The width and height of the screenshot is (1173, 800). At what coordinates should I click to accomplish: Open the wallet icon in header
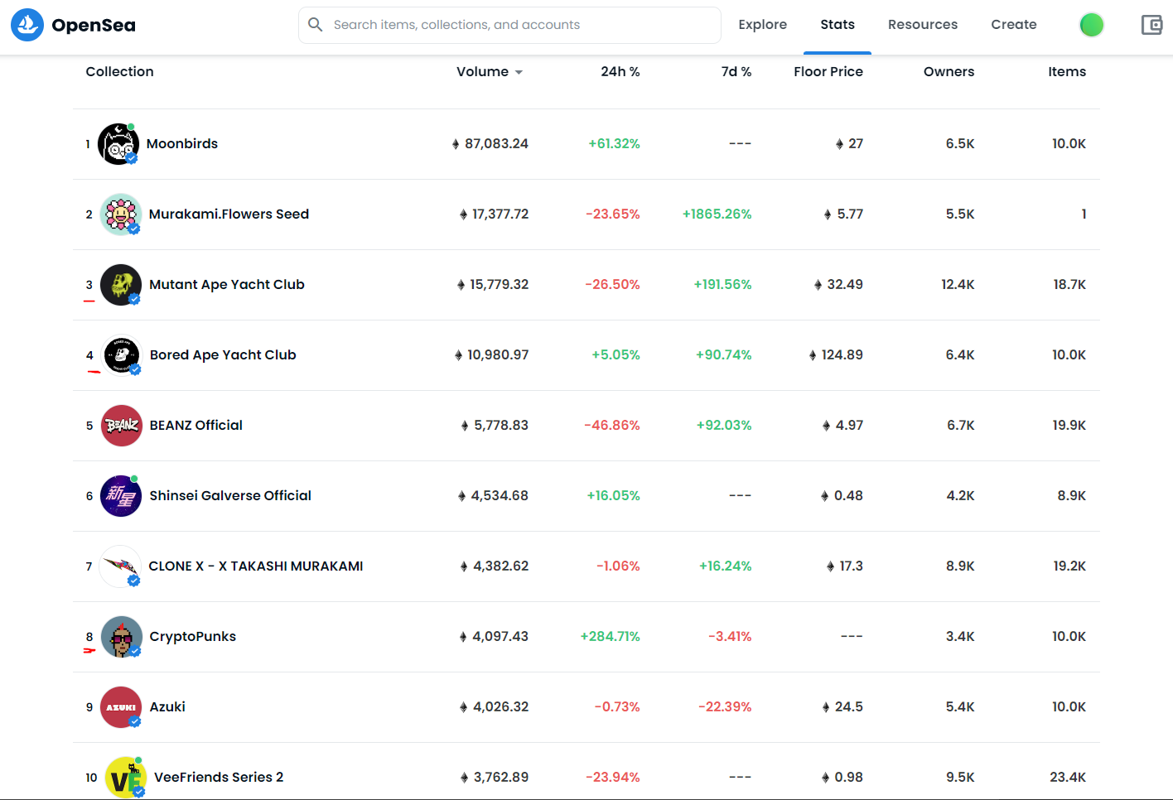(1151, 25)
